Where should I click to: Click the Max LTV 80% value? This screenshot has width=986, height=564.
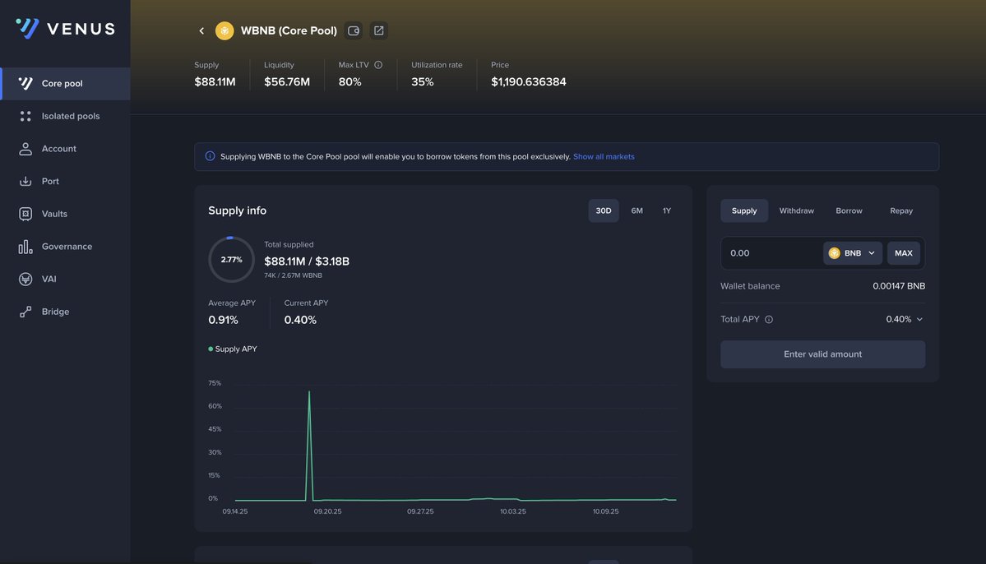pyautogui.click(x=349, y=81)
